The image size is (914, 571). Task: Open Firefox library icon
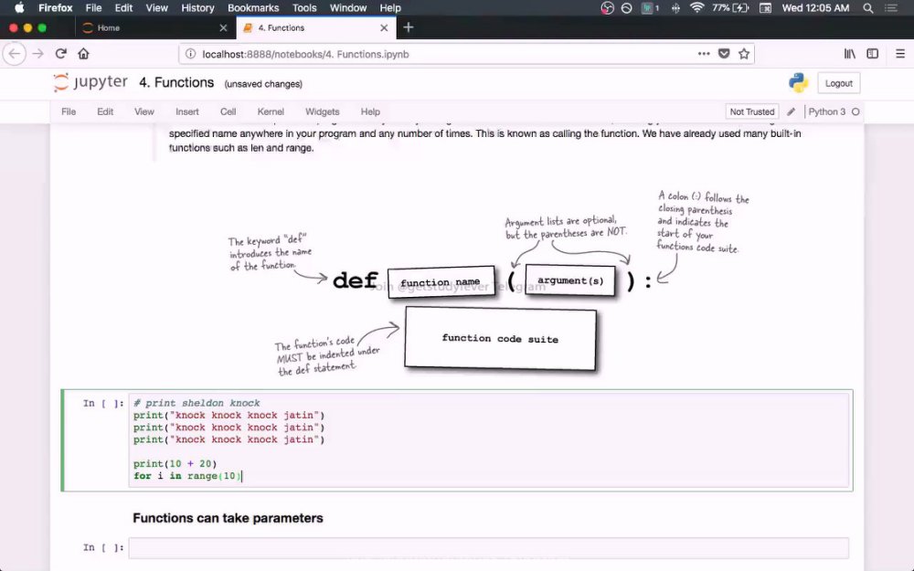850,54
